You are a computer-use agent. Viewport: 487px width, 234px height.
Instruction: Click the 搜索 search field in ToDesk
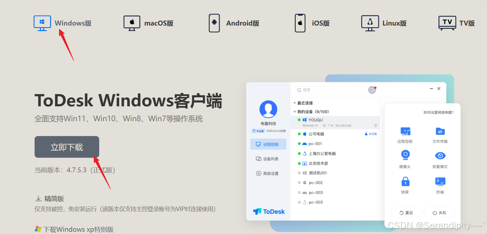coord(330,90)
